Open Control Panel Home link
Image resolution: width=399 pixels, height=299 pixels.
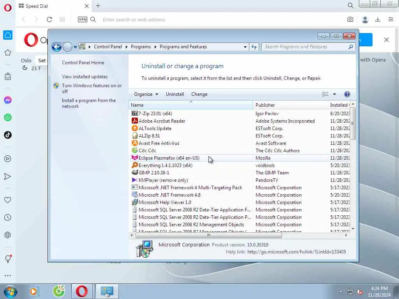[83, 63]
